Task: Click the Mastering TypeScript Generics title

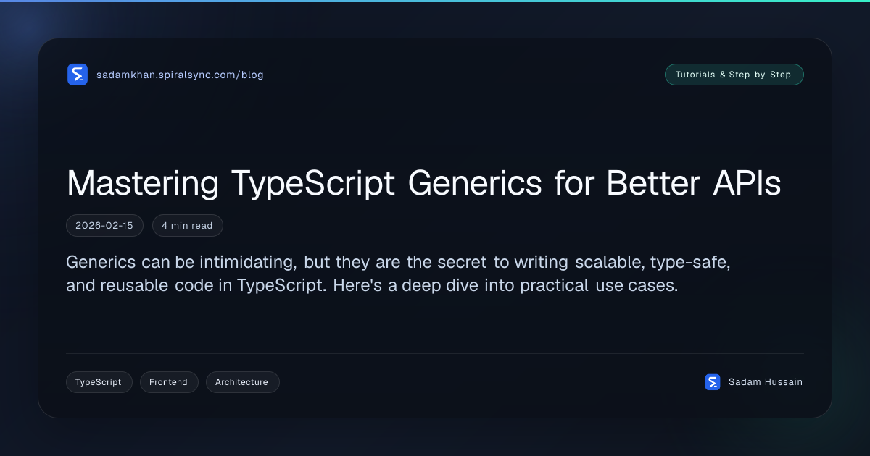Action: (424, 184)
